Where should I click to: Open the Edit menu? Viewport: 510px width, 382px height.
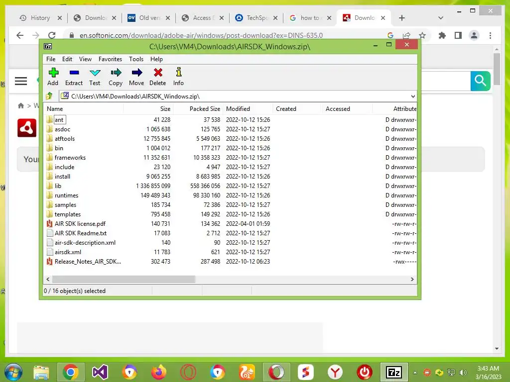pyautogui.click(x=67, y=59)
